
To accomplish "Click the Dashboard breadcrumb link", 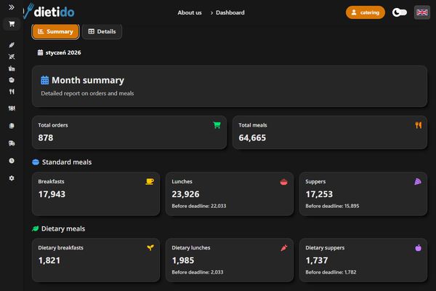I will click(x=230, y=12).
